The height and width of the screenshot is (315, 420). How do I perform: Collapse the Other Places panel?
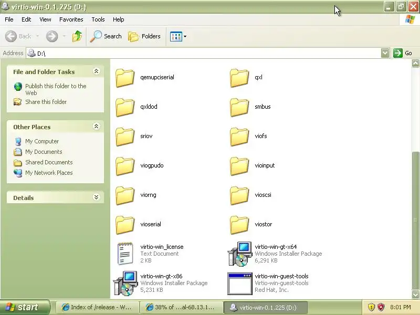(96, 127)
